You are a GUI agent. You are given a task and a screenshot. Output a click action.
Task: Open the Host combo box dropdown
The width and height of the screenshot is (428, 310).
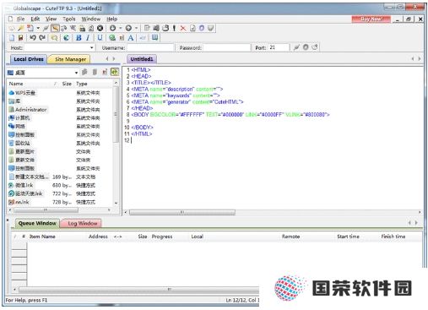(92, 47)
